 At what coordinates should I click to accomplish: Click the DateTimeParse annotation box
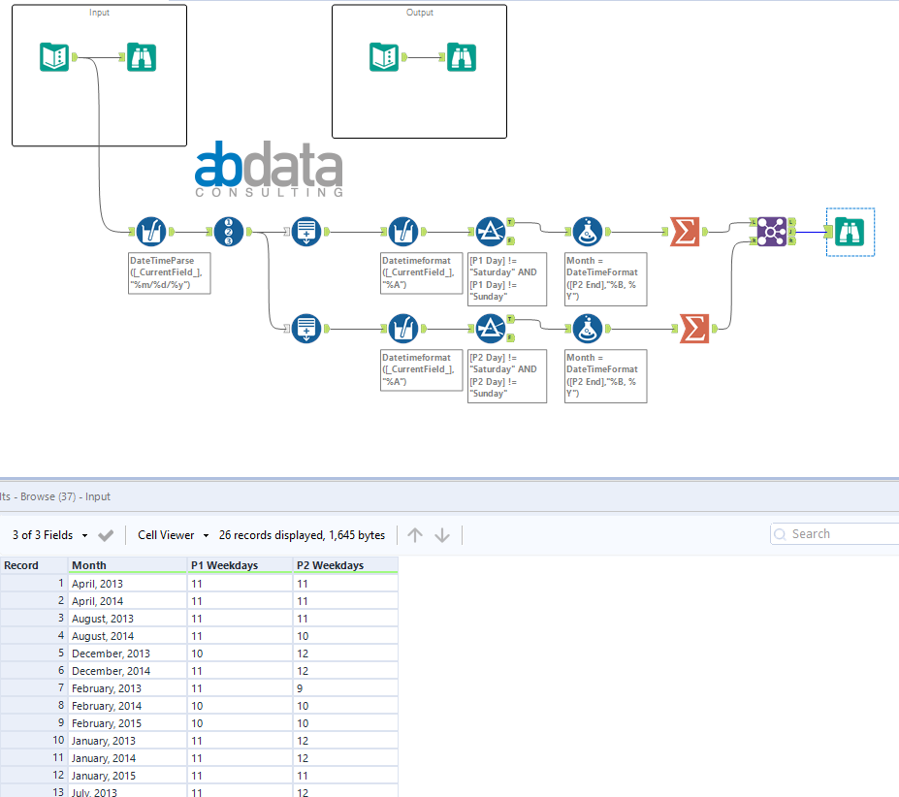point(170,272)
